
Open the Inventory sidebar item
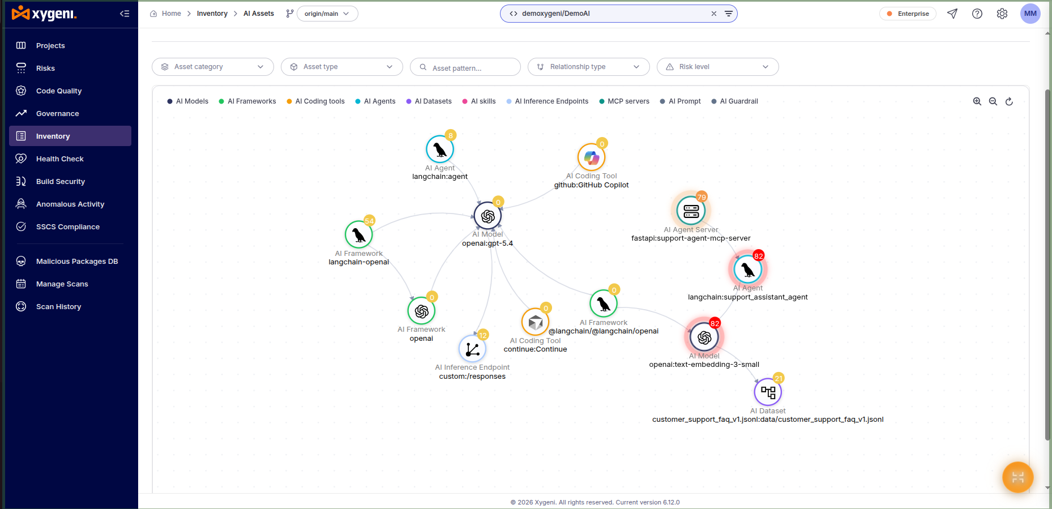pyautogui.click(x=70, y=136)
